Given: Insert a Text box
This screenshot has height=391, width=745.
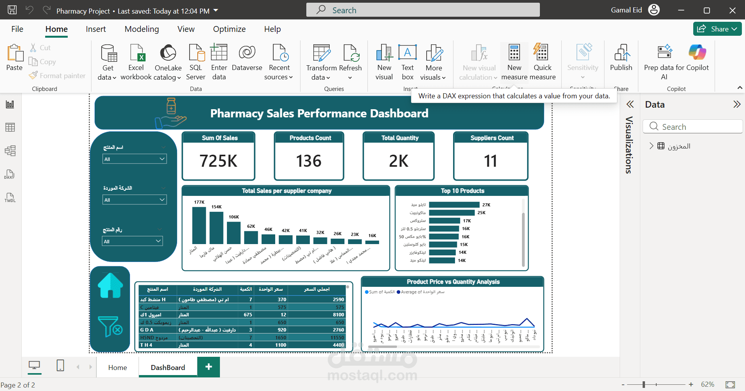Looking at the screenshot, I should (x=408, y=62).
